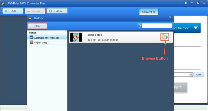This screenshot has height=111, width=208.
Task: Click the Climb a Tree video thumbnail
Action: (x=76, y=37)
